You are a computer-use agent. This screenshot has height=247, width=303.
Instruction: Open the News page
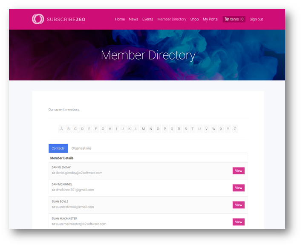click(x=133, y=19)
